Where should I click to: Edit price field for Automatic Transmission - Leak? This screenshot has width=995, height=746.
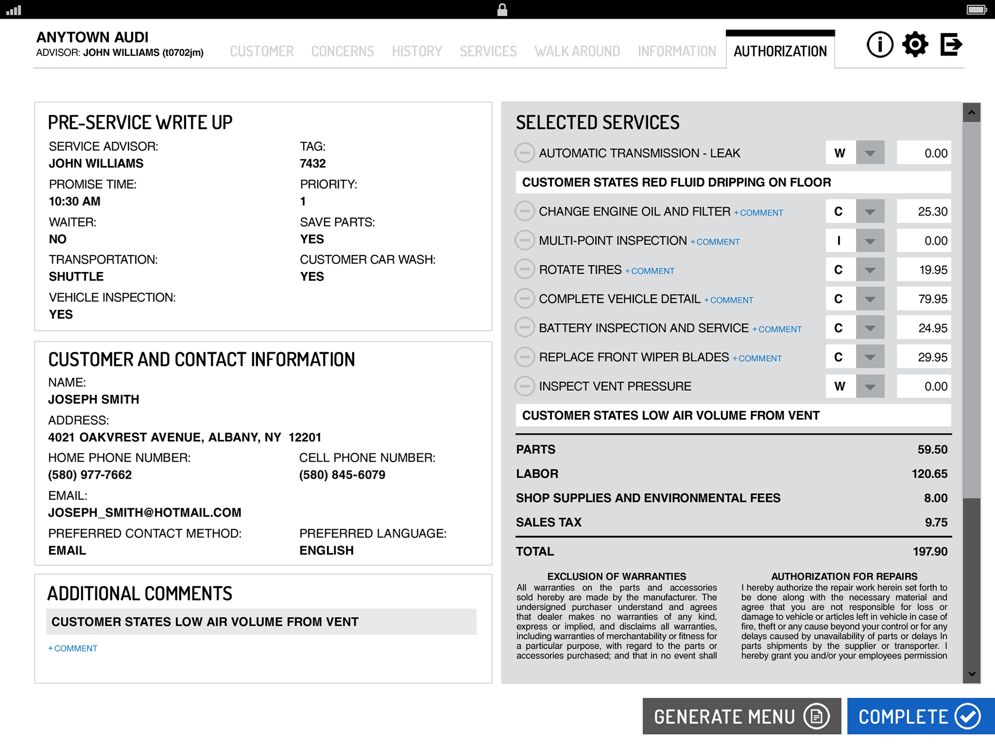click(x=923, y=153)
